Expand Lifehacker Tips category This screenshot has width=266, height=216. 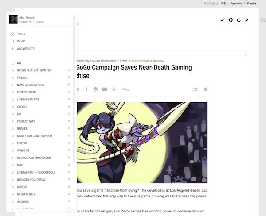pos(12,100)
